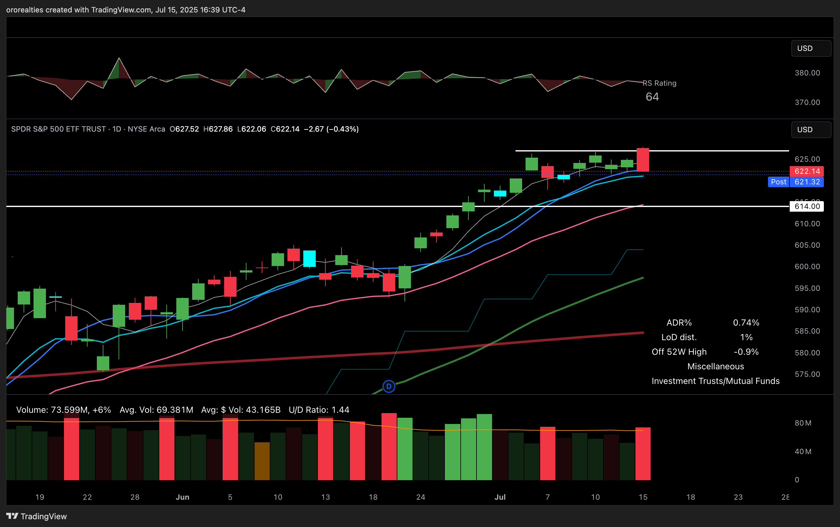Click the SPDR S&P 500 ETF TRUST title
The image size is (840, 527).
click(x=59, y=129)
